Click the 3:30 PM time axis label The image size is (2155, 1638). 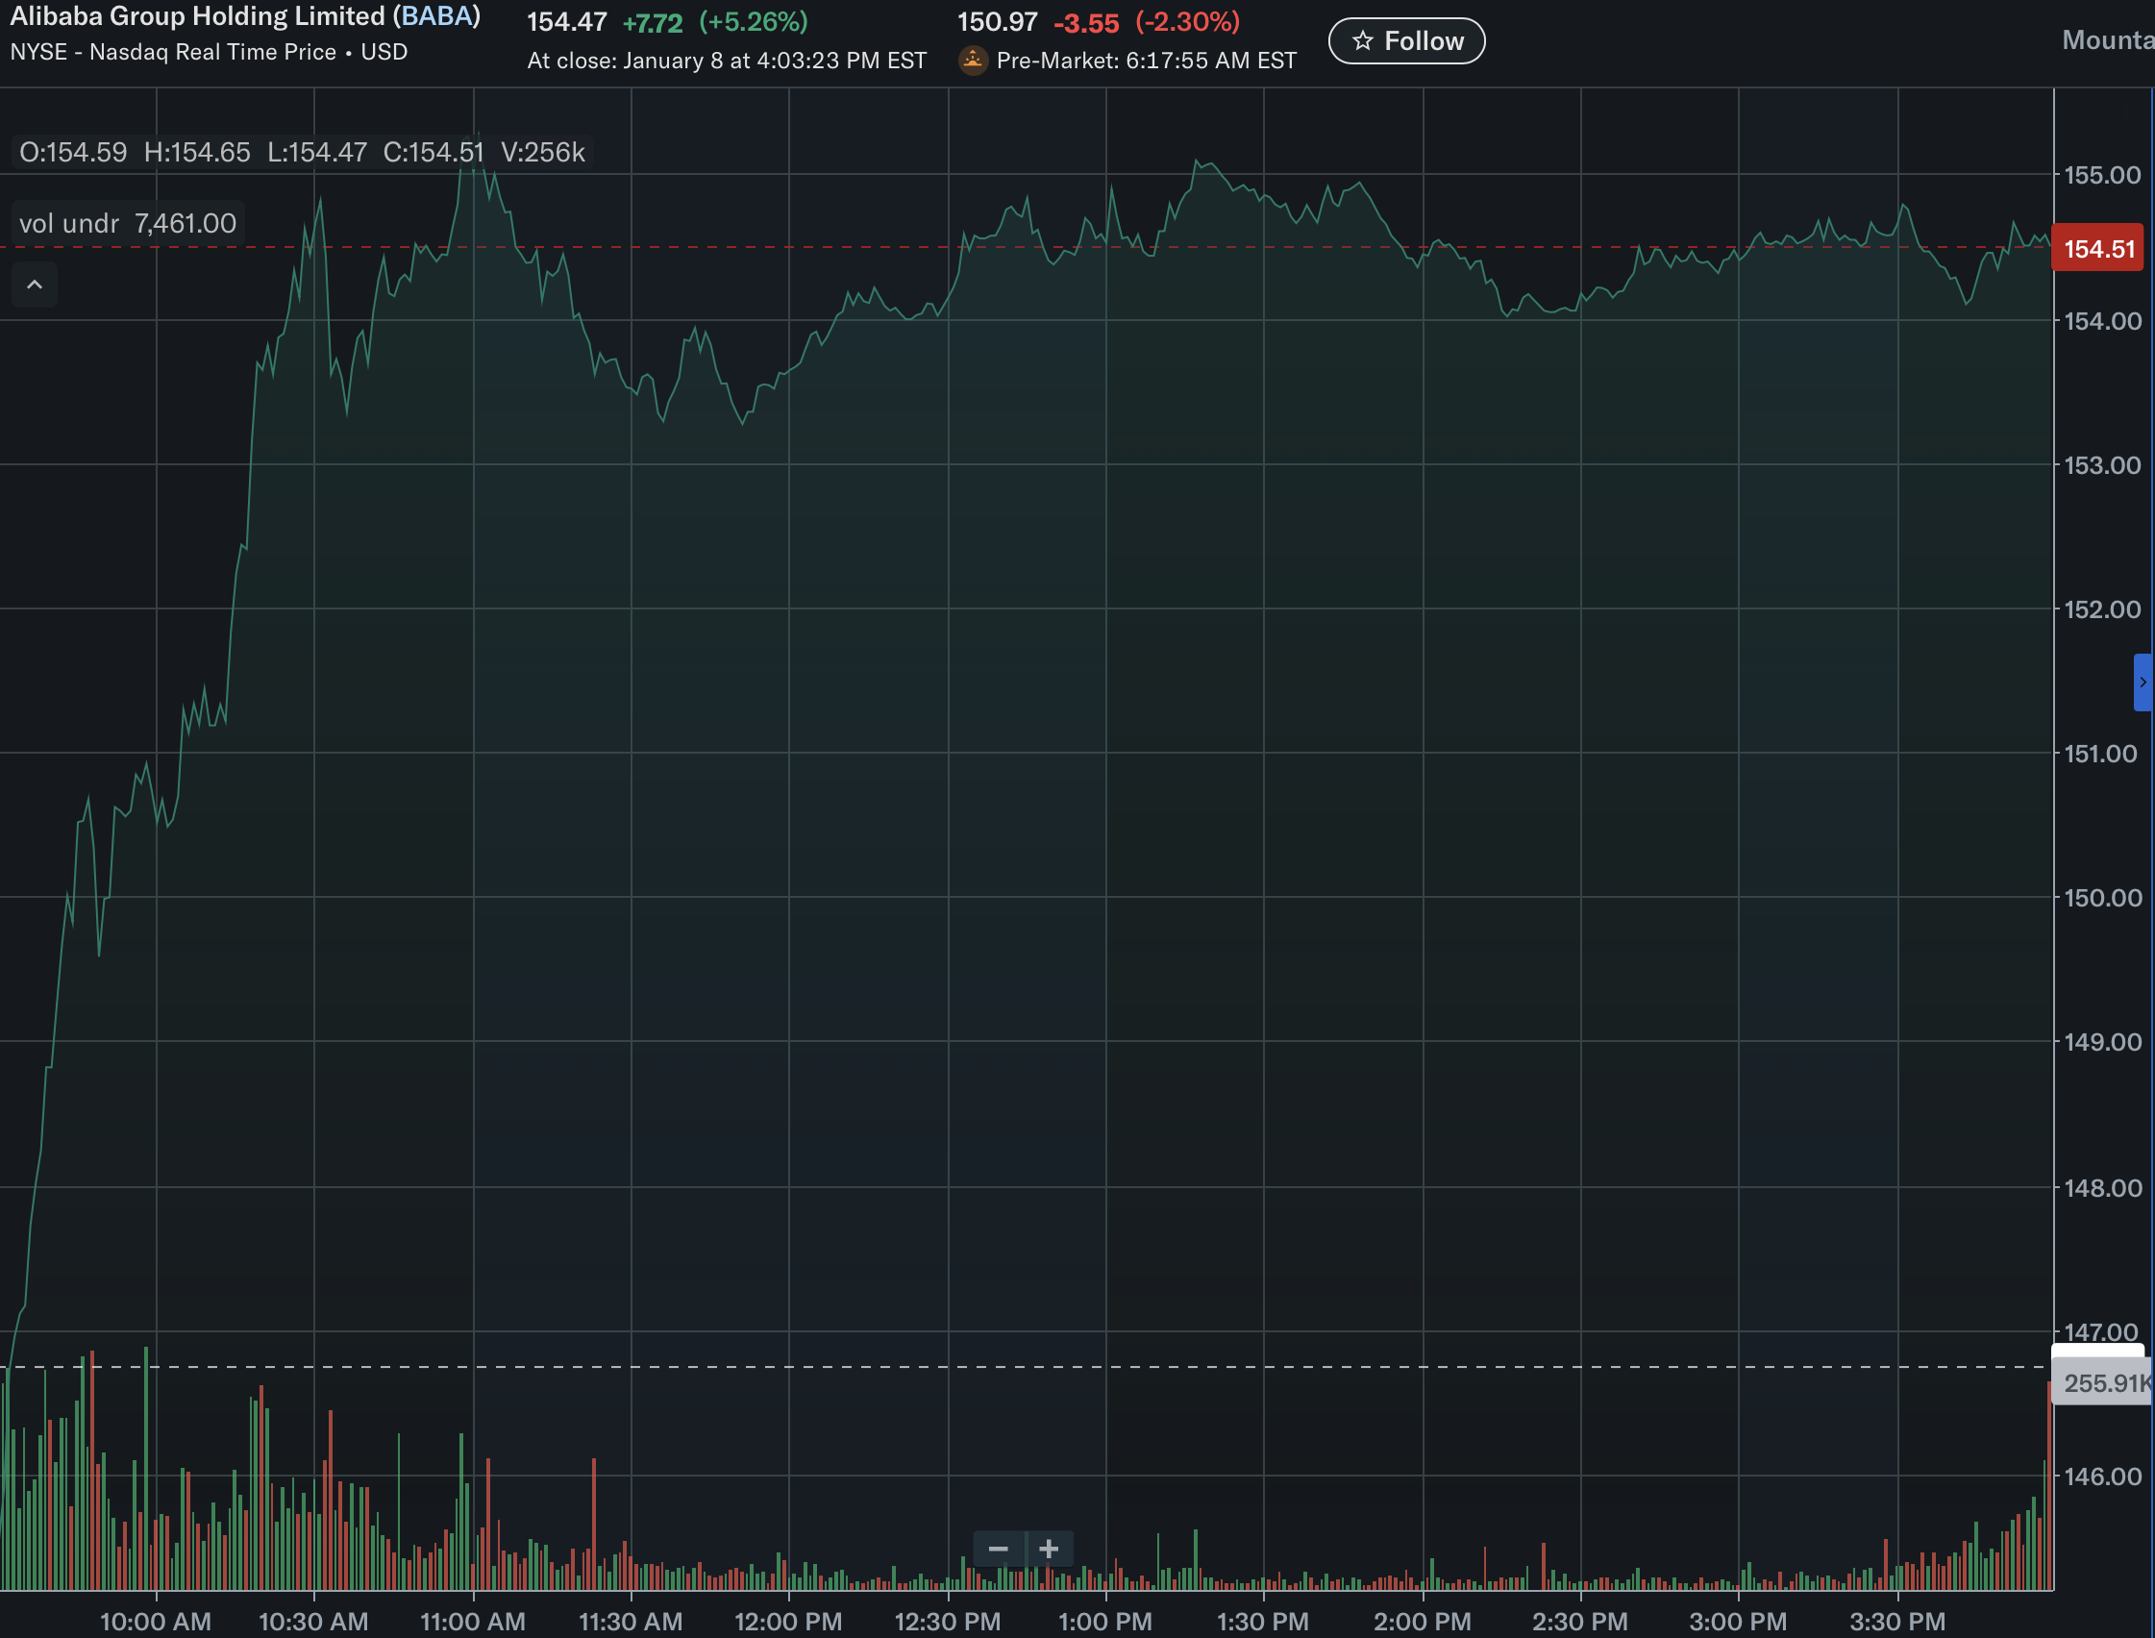[x=1896, y=1621]
